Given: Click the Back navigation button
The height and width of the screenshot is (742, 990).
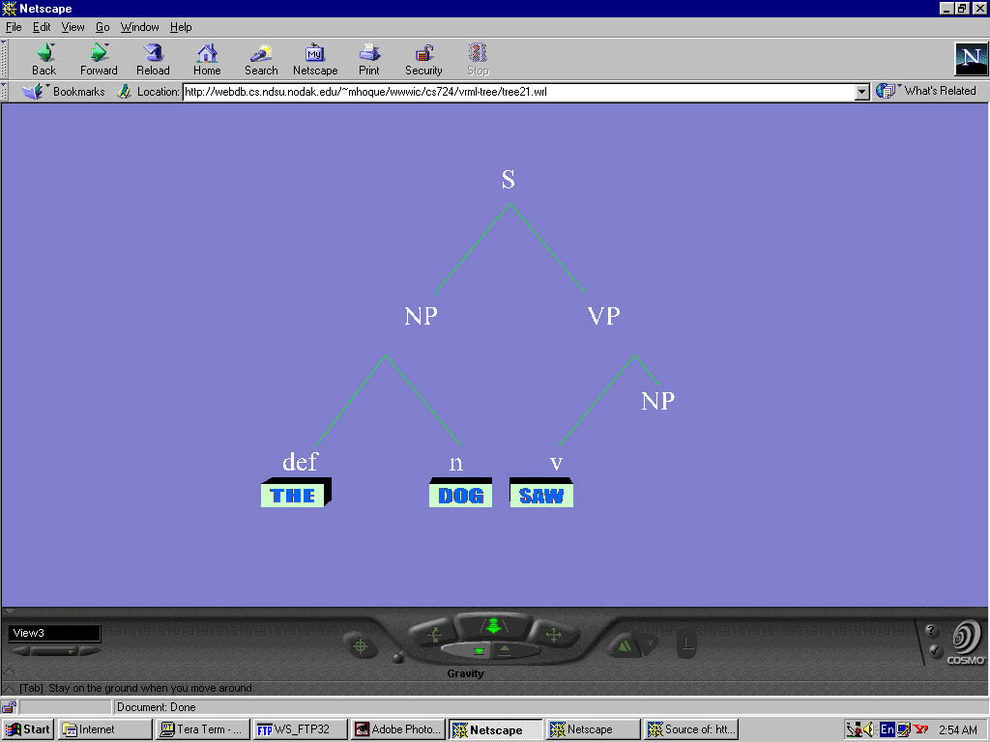Looking at the screenshot, I should point(44,59).
